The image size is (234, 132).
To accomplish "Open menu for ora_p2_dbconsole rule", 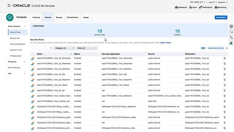I will 224,58.
